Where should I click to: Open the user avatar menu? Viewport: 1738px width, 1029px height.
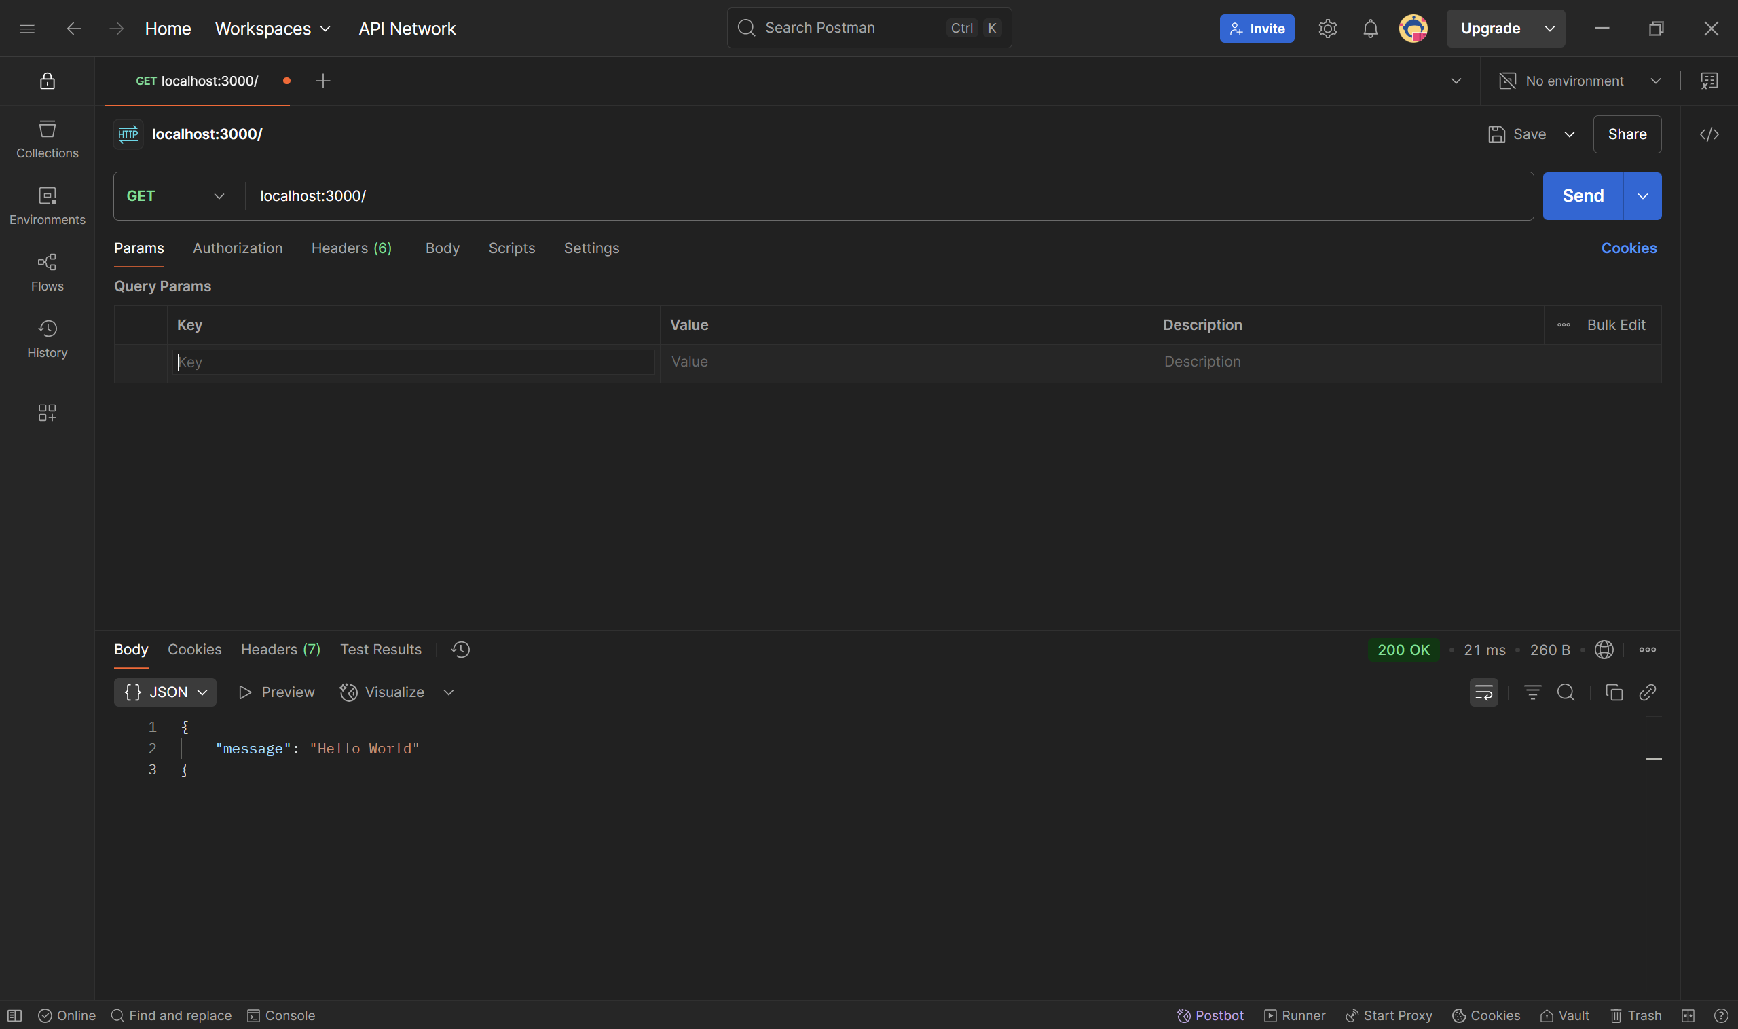pyautogui.click(x=1413, y=29)
